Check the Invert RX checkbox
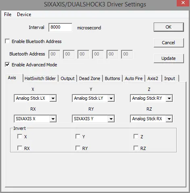 [x=20, y=148]
